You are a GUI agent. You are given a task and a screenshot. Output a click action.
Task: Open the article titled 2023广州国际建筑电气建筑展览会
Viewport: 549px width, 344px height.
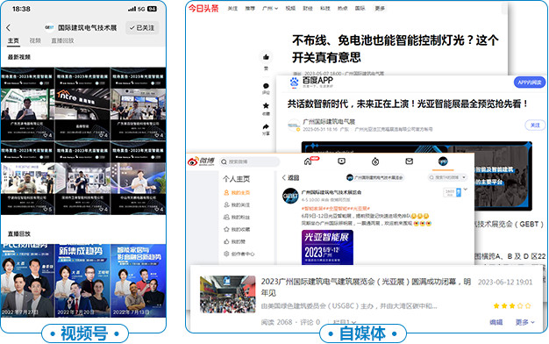(x=366, y=287)
